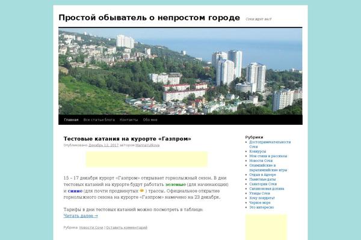This screenshot has height=240, width=361.
Task: Click the site tagline next to the blog title
Action: click(258, 19)
